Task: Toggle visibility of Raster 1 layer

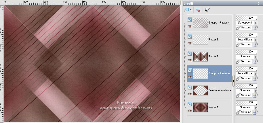Action: (190, 111)
